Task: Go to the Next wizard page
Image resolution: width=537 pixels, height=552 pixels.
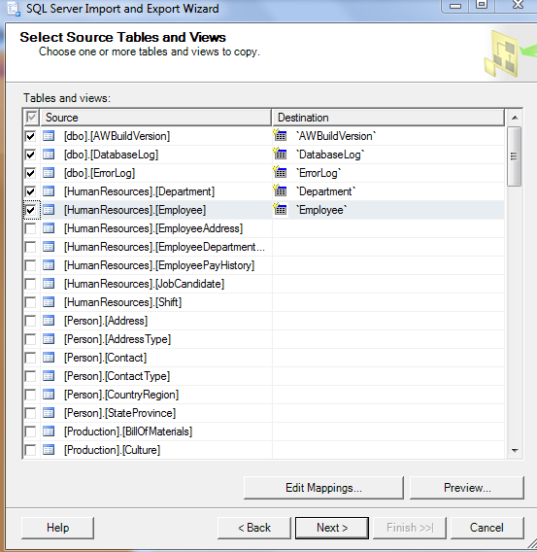Action: coord(332,528)
